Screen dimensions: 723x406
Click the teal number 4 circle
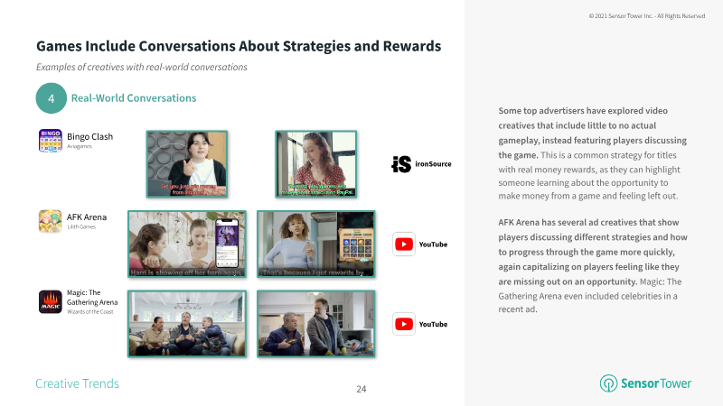coord(52,98)
